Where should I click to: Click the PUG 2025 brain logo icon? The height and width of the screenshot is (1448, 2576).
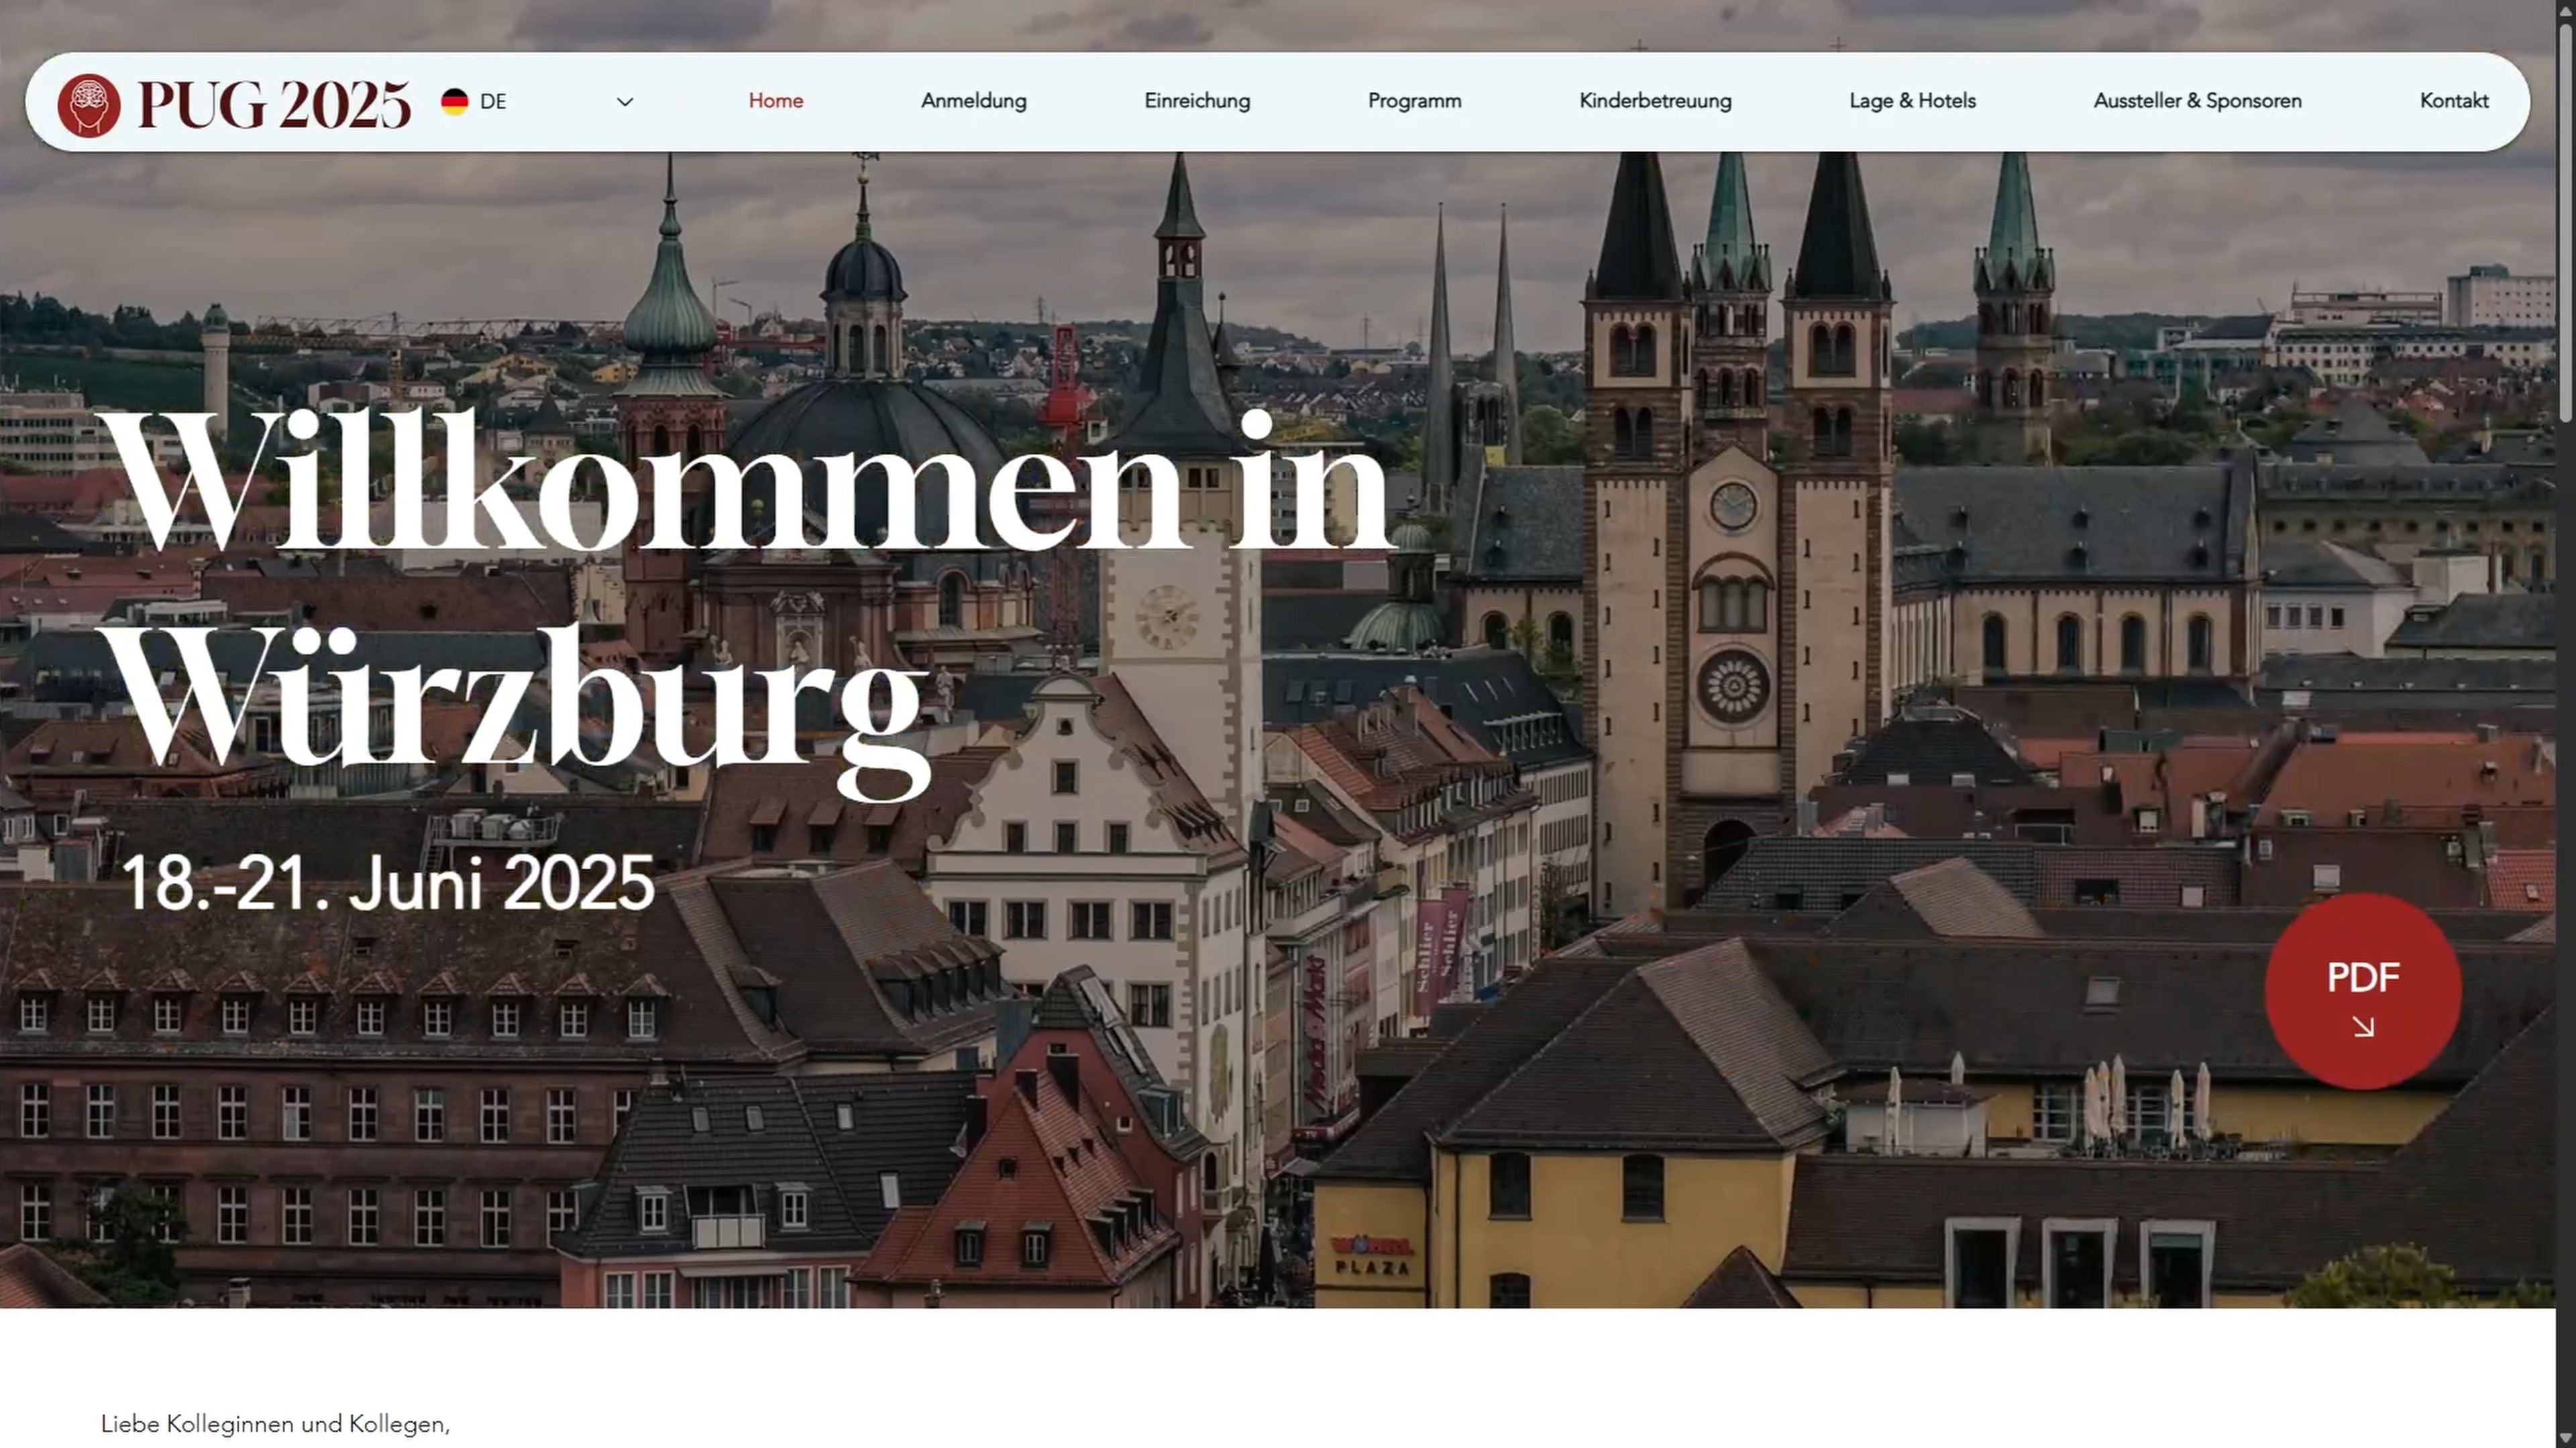[x=88, y=104]
